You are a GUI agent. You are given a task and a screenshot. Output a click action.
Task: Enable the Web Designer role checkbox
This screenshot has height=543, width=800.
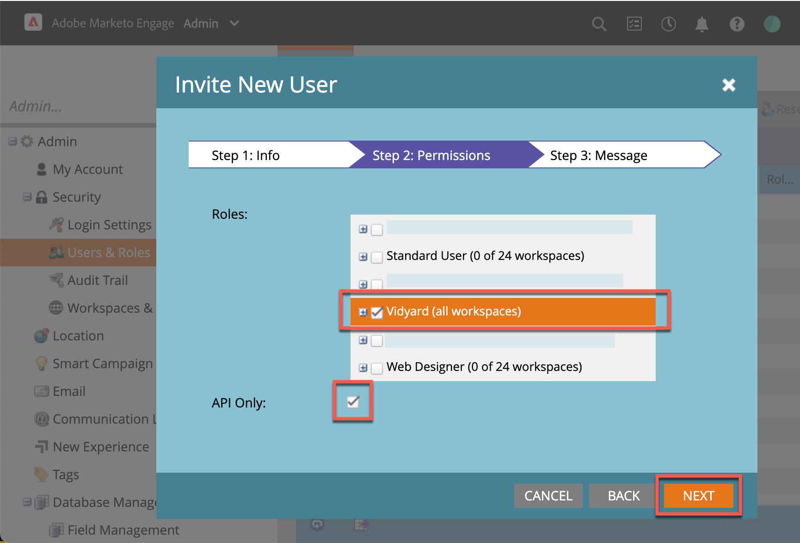pyautogui.click(x=377, y=368)
